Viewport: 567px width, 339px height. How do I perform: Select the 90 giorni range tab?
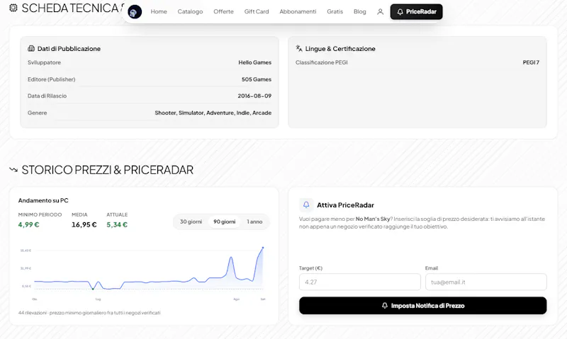coord(224,222)
